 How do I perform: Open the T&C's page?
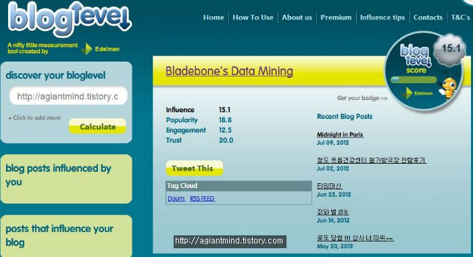[460, 18]
